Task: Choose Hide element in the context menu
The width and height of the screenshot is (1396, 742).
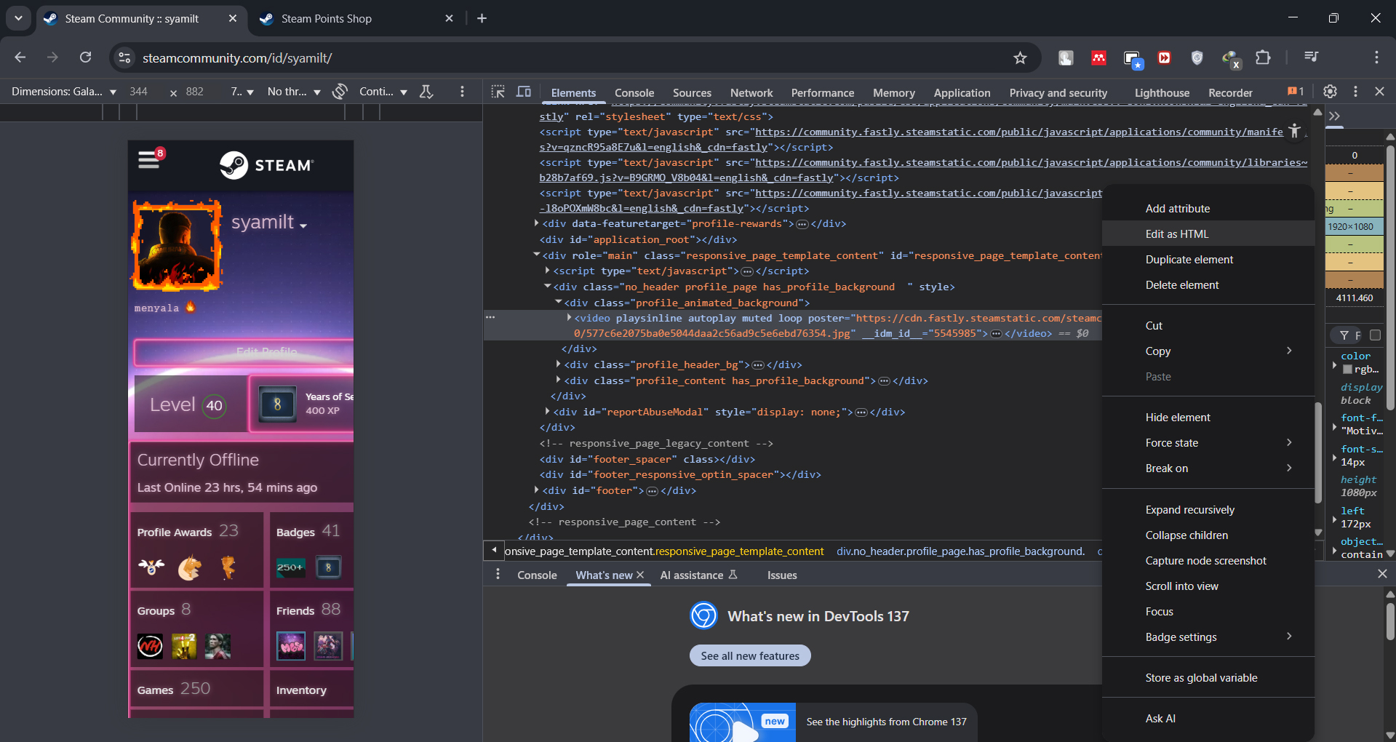Action: 1208,418
